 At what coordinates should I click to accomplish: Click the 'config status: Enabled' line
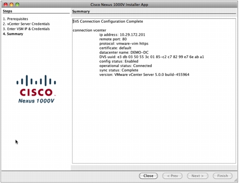pos(119,61)
